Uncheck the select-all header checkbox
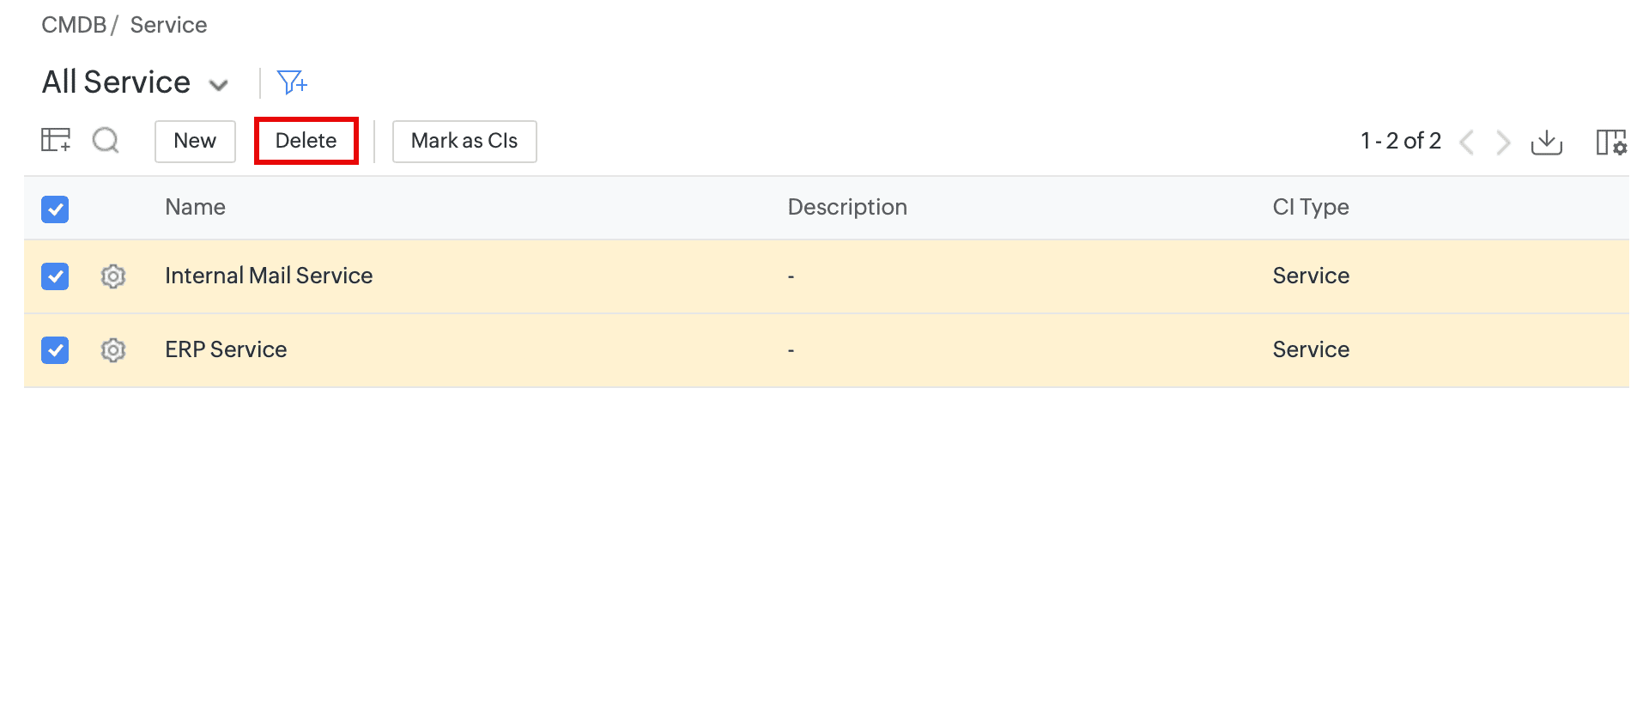 (55, 209)
